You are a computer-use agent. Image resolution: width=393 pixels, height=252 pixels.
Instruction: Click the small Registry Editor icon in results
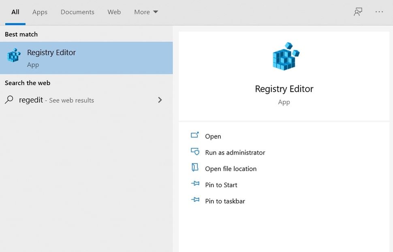[x=13, y=55]
